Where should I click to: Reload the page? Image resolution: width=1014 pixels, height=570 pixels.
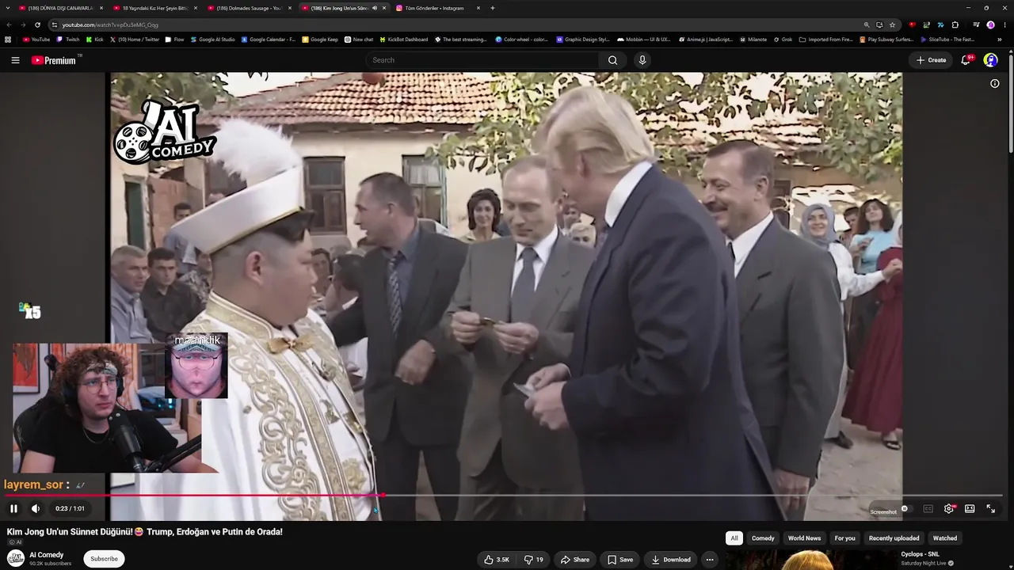pyautogui.click(x=37, y=25)
